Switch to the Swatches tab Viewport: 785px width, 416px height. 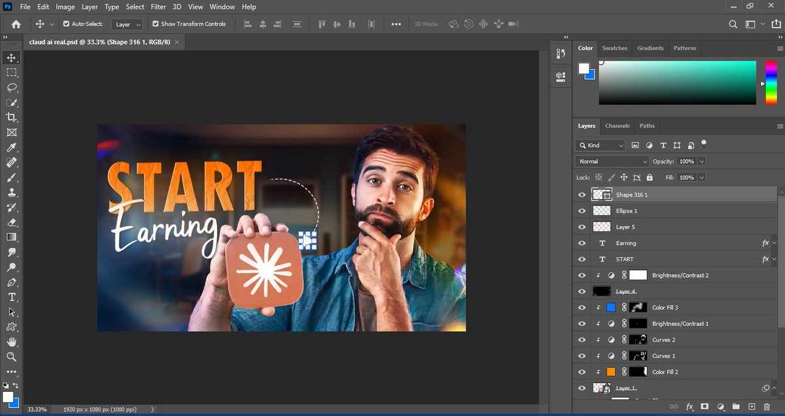click(x=614, y=48)
